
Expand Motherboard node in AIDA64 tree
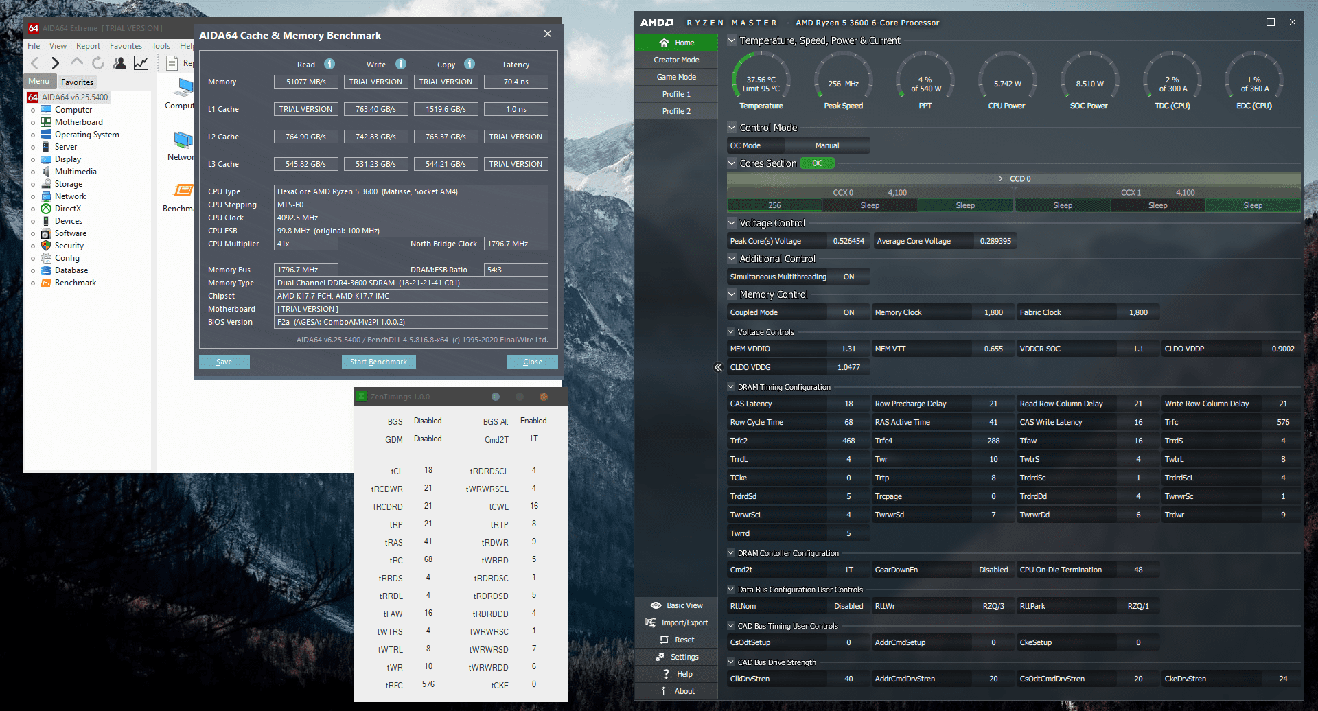point(32,122)
